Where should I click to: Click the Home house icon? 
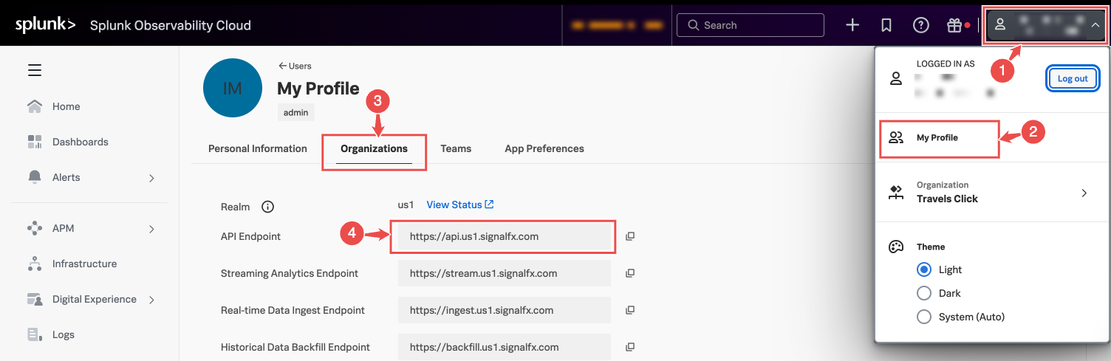(35, 106)
